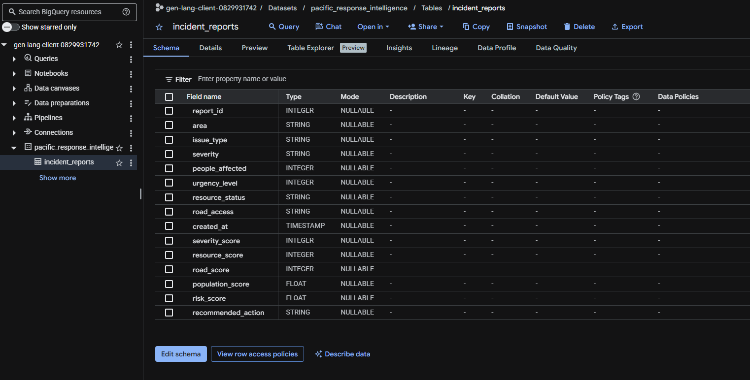
Task: Open the 'Open in' dropdown
Action: (374, 27)
